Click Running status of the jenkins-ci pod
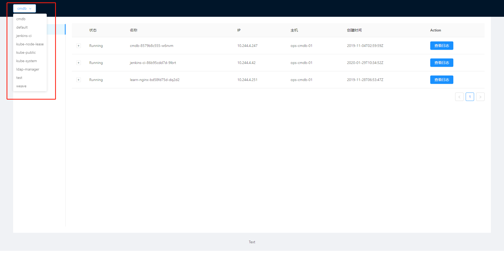The width and height of the screenshot is (504, 254). [x=96, y=63]
